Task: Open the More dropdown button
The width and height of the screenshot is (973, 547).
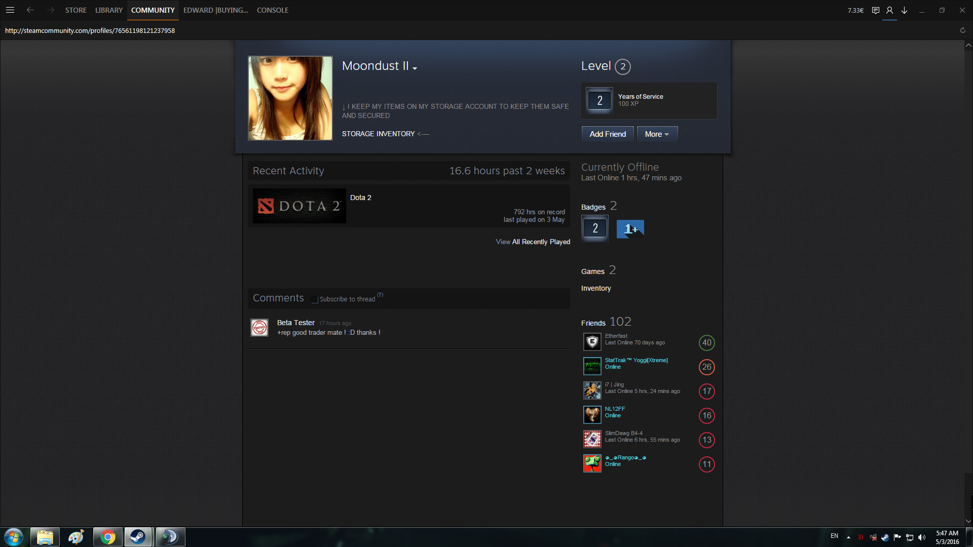Action: point(657,134)
